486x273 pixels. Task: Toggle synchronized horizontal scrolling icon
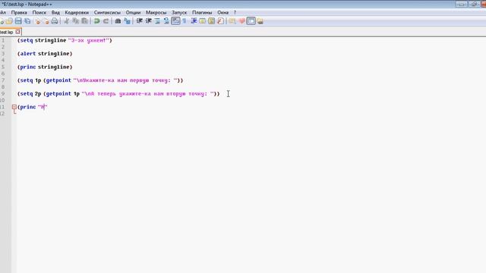click(x=166, y=21)
